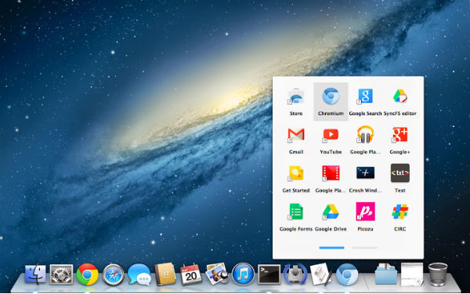Open the printer-with-arrows icon in Dock

pyautogui.click(x=295, y=274)
